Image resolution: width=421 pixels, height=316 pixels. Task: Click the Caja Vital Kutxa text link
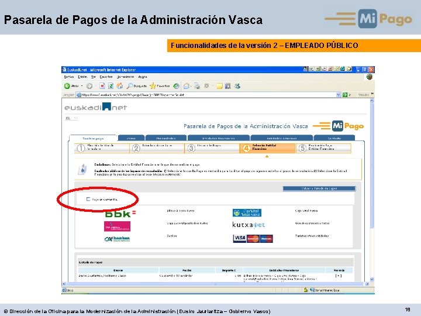point(306,211)
